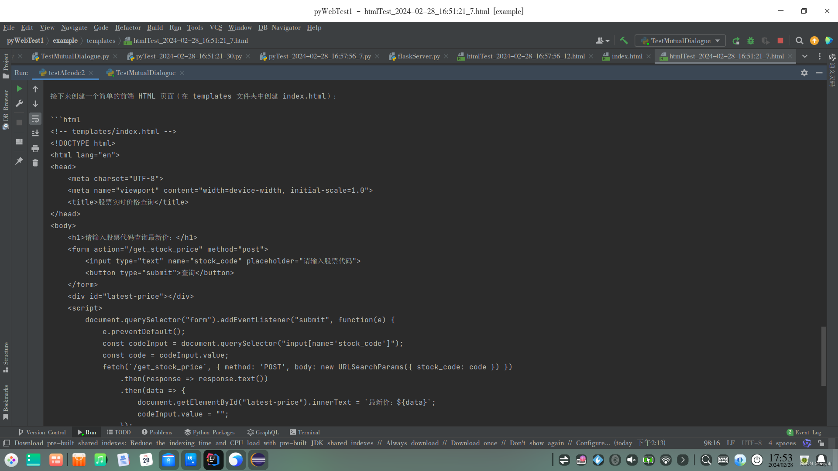
Task: Open the user account dropdown in toolbar
Action: pos(602,41)
